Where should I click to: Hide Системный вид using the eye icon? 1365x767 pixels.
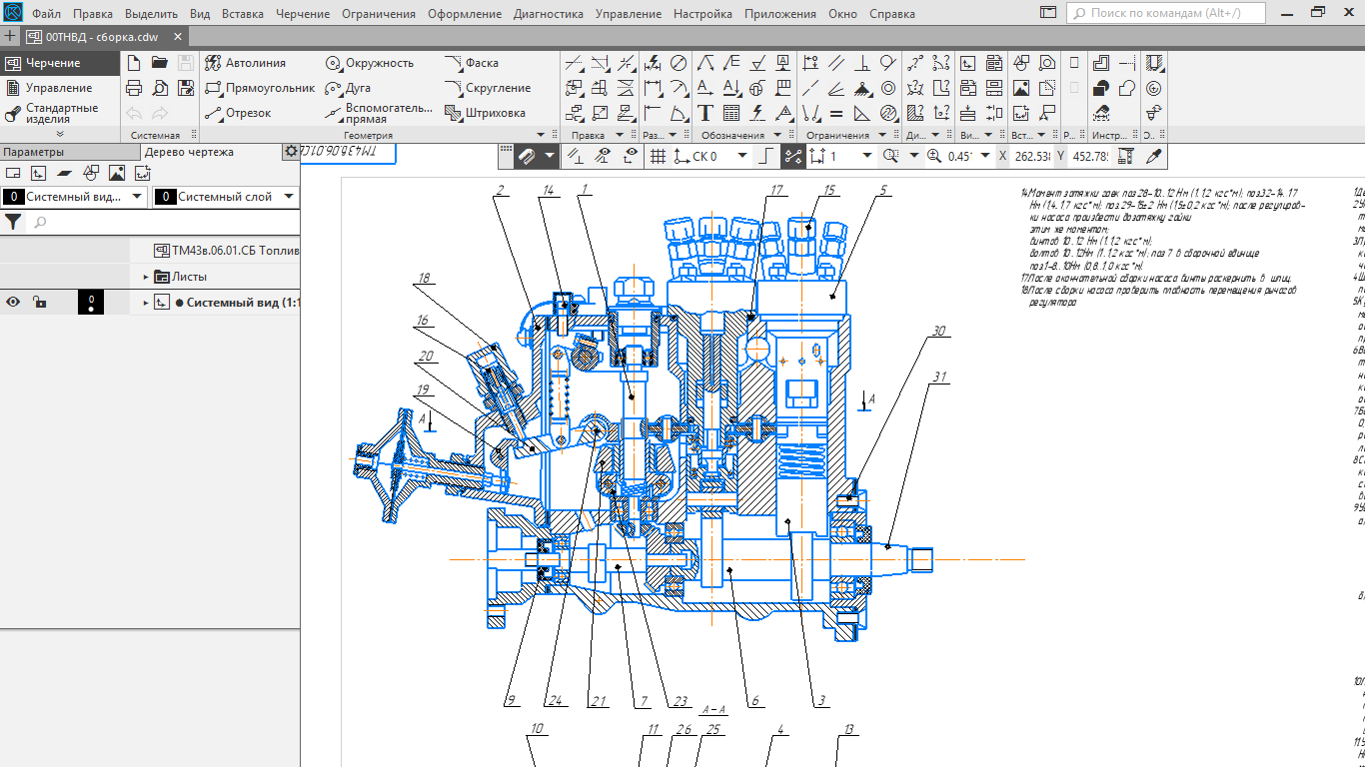pyautogui.click(x=13, y=303)
